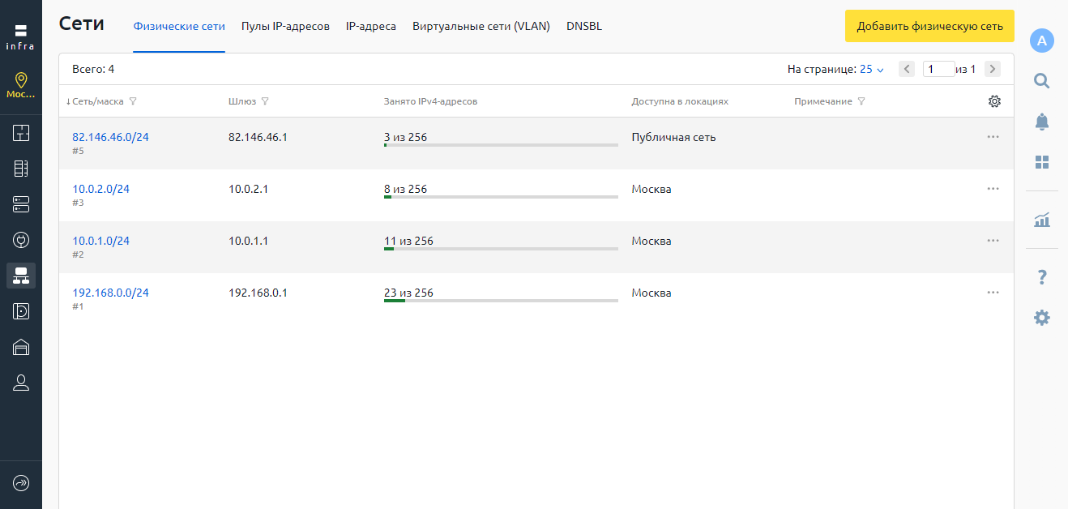
Task: Expand the left sidebar with arrow button
Action: point(21,483)
